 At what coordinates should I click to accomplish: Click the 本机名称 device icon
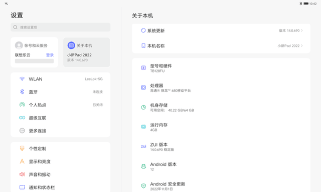click(x=143, y=45)
